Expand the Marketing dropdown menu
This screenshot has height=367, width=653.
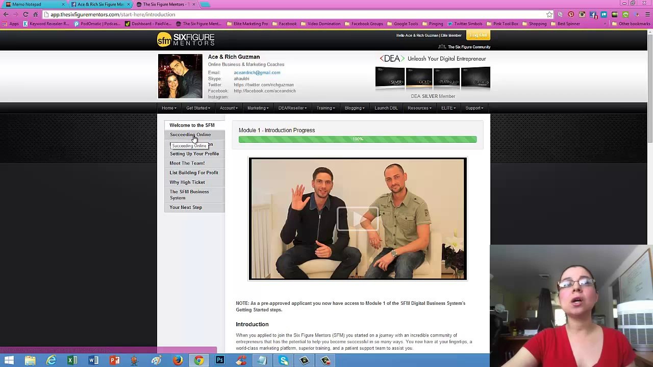click(x=258, y=108)
